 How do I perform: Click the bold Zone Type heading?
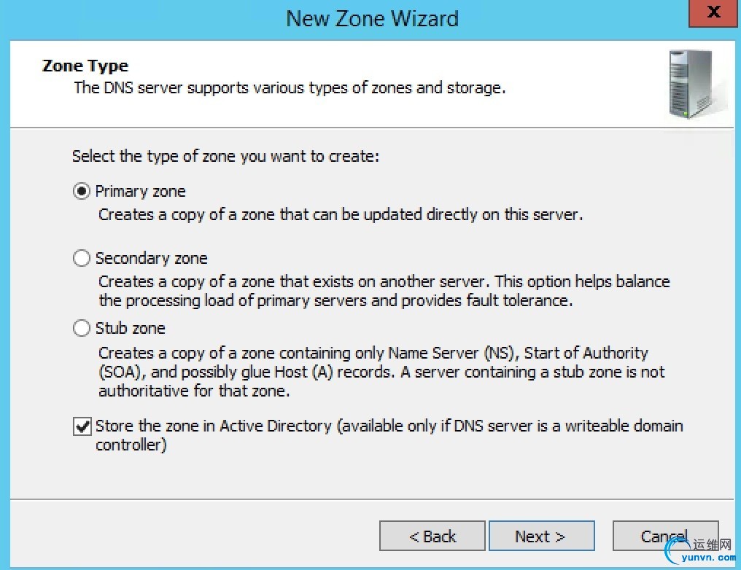pos(85,66)
